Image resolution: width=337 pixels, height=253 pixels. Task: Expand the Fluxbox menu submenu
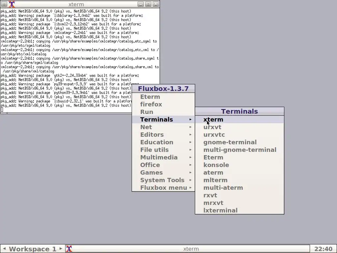(x=163, y=187)
